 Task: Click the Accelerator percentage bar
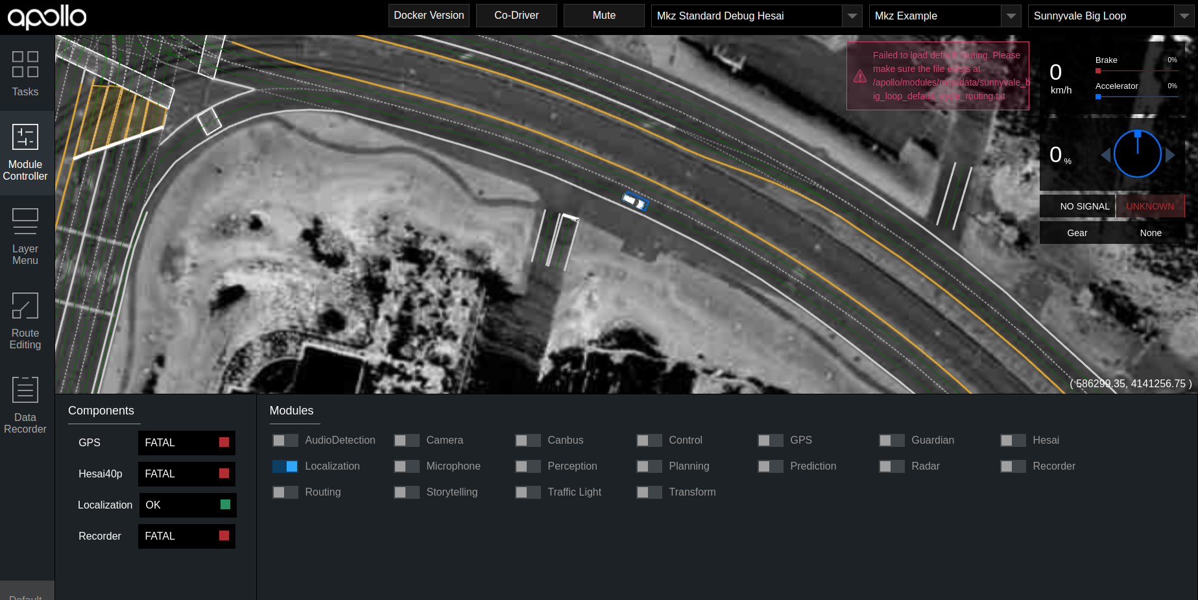tap(1136, 97)
